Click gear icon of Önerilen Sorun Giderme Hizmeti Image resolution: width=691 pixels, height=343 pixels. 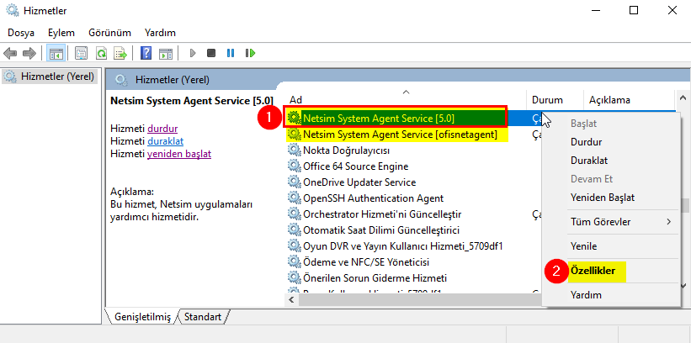(295, 277)
